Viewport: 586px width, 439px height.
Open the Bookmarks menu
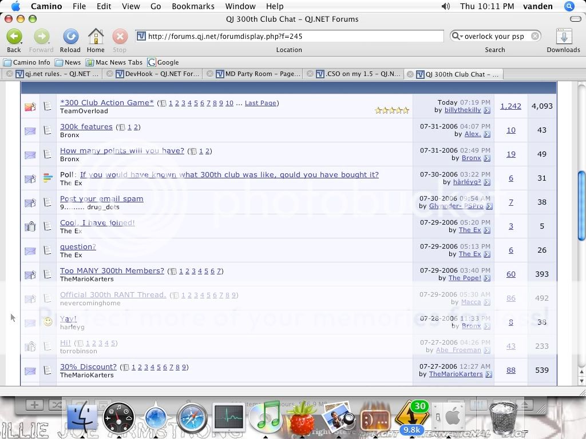[x=193, y=6]
